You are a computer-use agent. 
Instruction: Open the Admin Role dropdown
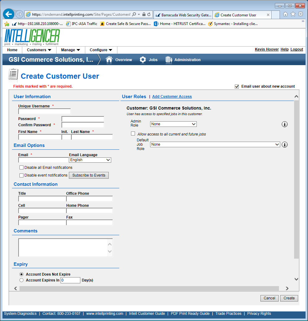coord(173,124)
